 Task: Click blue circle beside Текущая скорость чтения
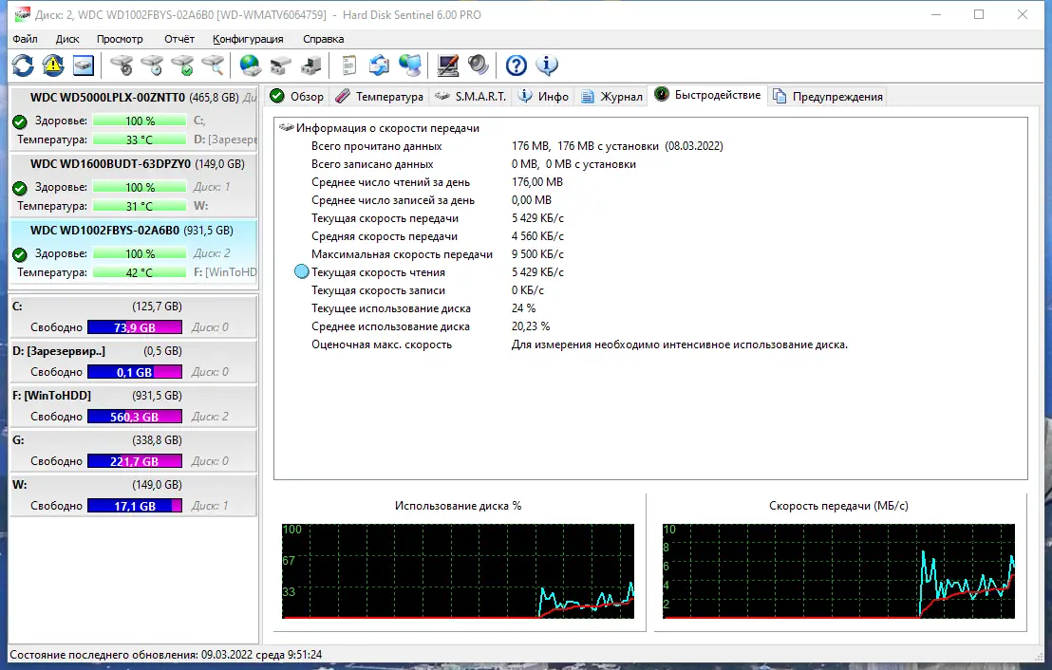pos(302,271)
